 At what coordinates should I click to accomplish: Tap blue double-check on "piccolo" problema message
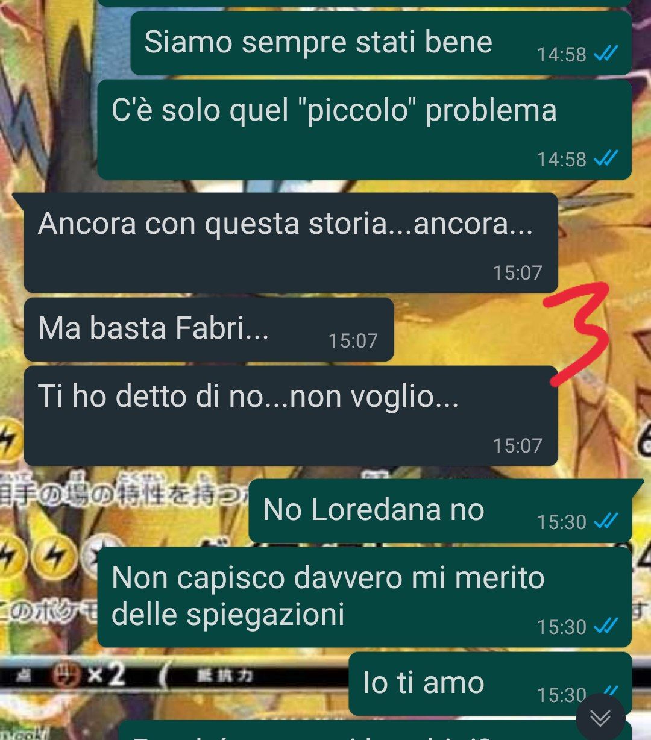click(x=606, y=158)
